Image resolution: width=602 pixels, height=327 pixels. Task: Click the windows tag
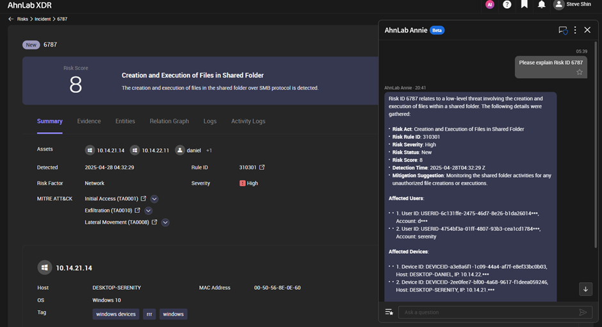[x=173, y=314]
